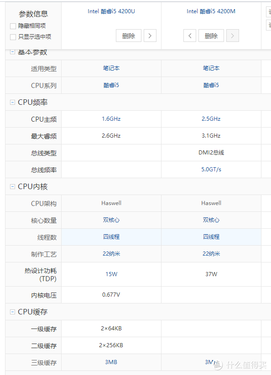Screen dimensions: 271x375
Task: Click the 37W TDP value
Action: (211, 274)
